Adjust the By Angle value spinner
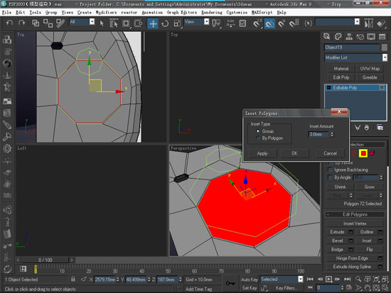 [x=381, y=177]
